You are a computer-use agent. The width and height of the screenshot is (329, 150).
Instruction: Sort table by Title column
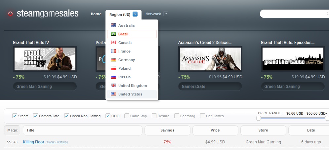pyautogui.click(x=83, y=130)
